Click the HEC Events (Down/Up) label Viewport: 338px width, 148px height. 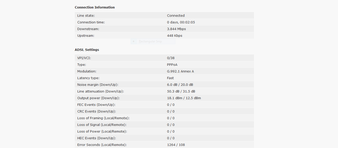coord(96,138)
